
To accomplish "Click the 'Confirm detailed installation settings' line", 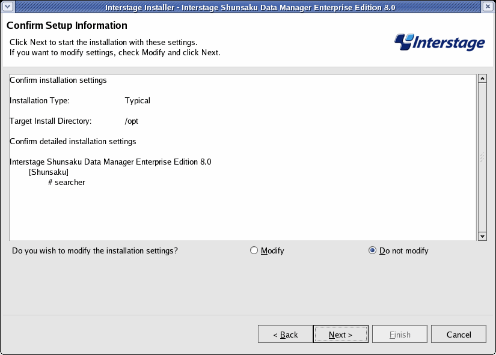I will pyautogui.click(x=73, y=141).
